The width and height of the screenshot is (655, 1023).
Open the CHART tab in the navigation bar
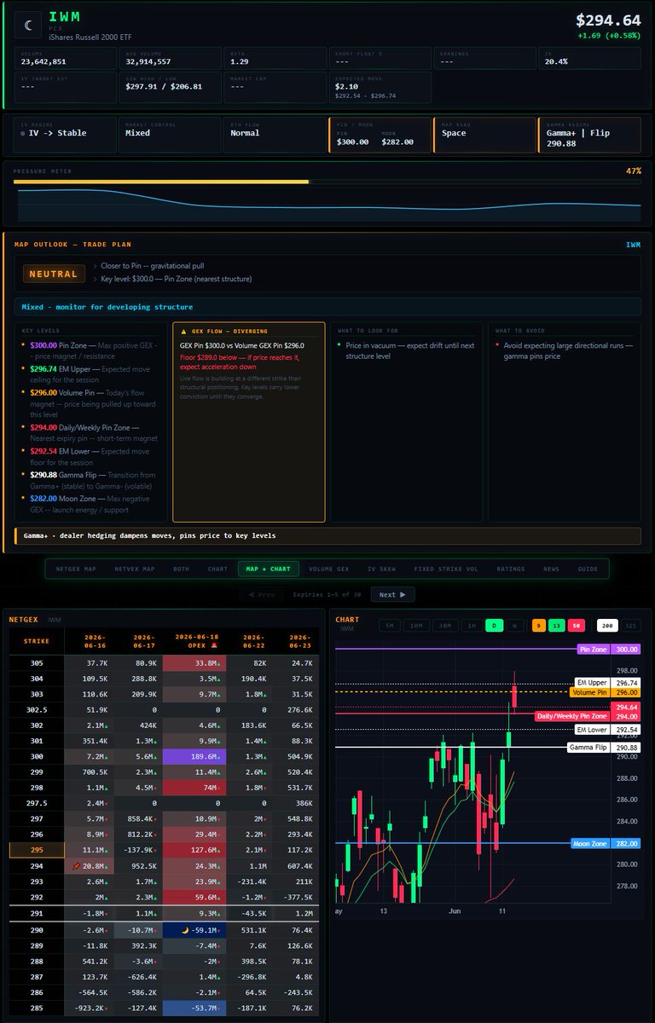[217, 569]
